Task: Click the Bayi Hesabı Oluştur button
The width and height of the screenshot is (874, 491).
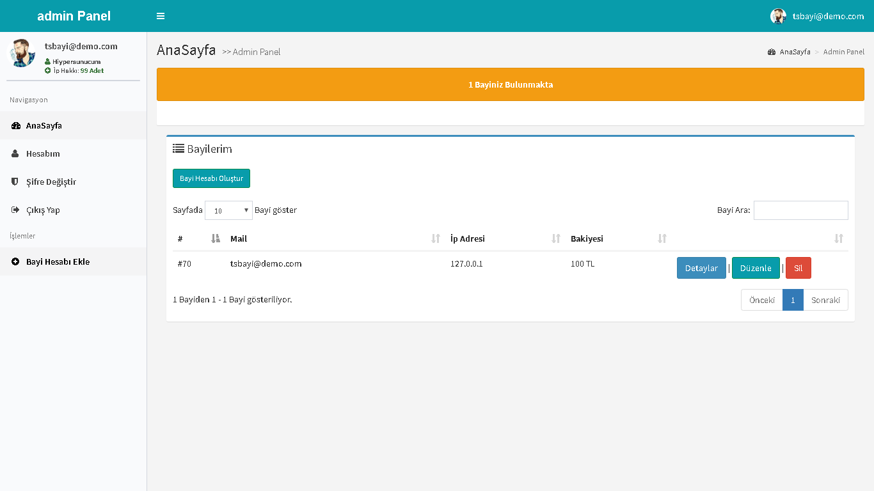Action: click(211, 178)
